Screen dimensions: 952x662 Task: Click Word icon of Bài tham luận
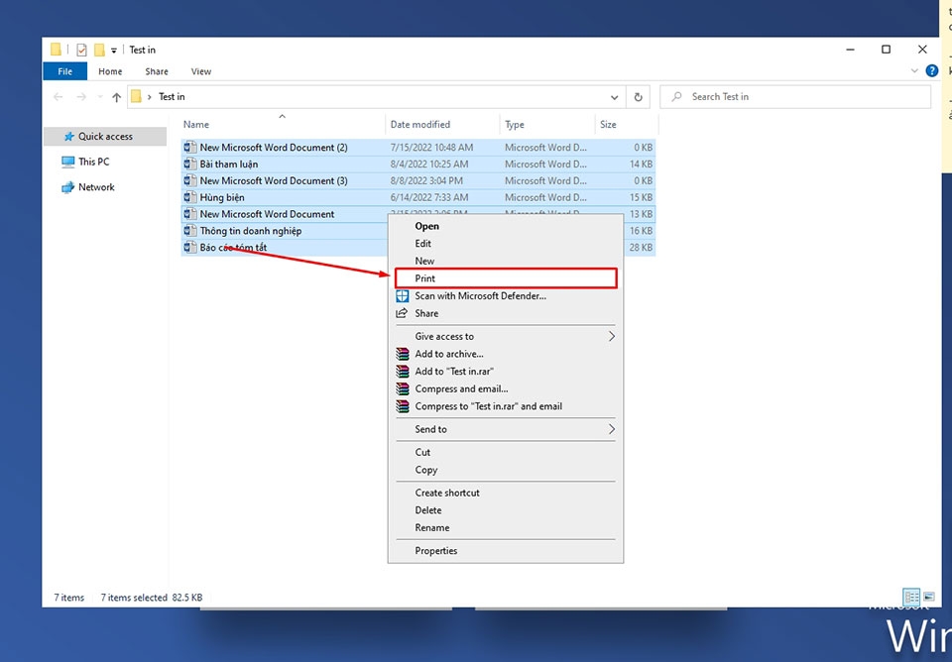[x=190, y=164]
